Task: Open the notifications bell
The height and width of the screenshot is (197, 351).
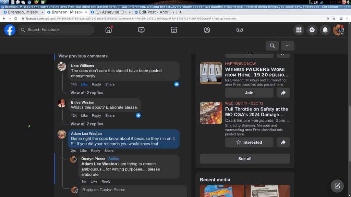Action: pyautogui.click(x=325, y=30)
